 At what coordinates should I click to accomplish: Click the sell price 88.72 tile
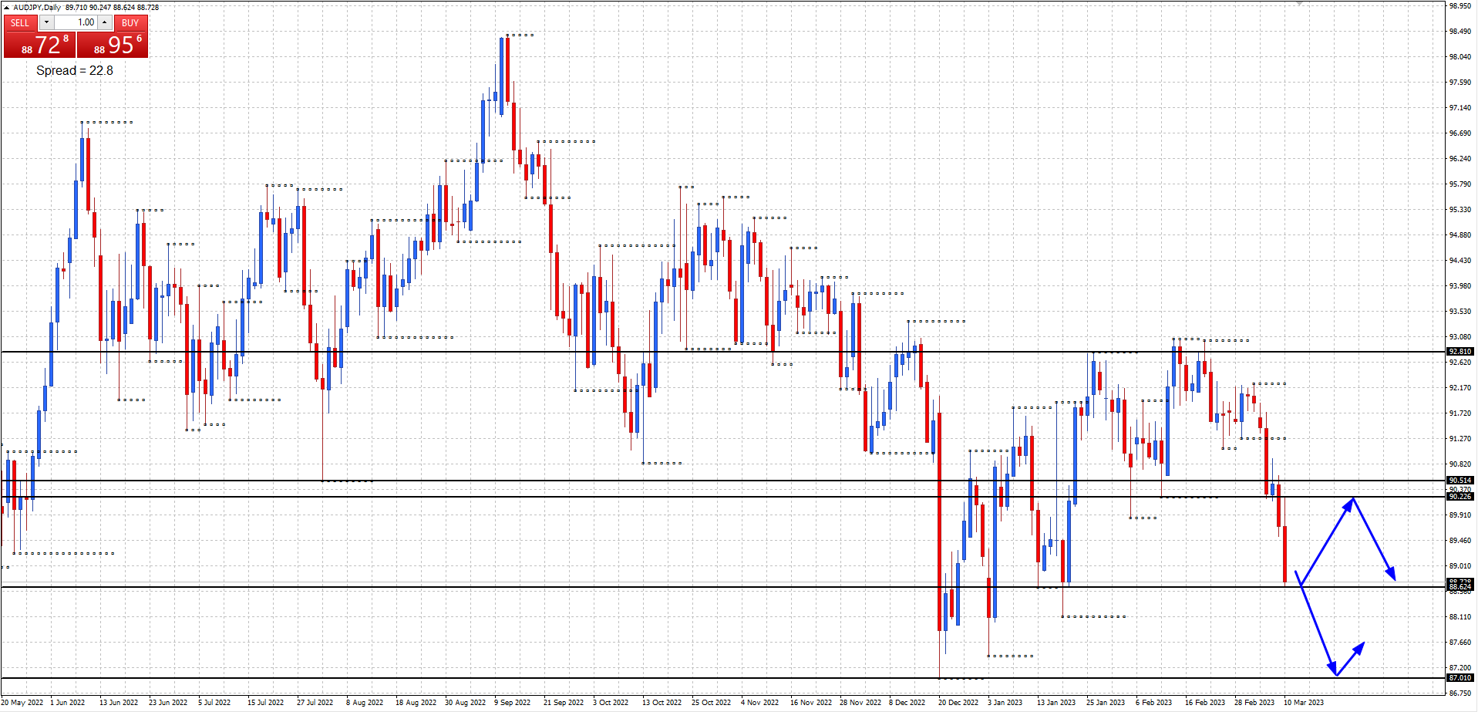(39, 46)
